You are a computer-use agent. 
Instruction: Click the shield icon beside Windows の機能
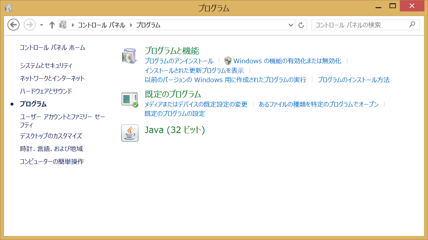coord(228,61)
